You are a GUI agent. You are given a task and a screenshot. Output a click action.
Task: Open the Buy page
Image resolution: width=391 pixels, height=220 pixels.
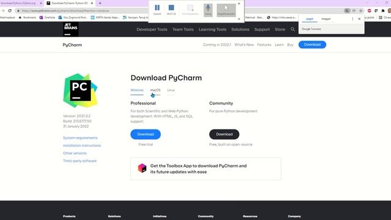coord(290,45)
